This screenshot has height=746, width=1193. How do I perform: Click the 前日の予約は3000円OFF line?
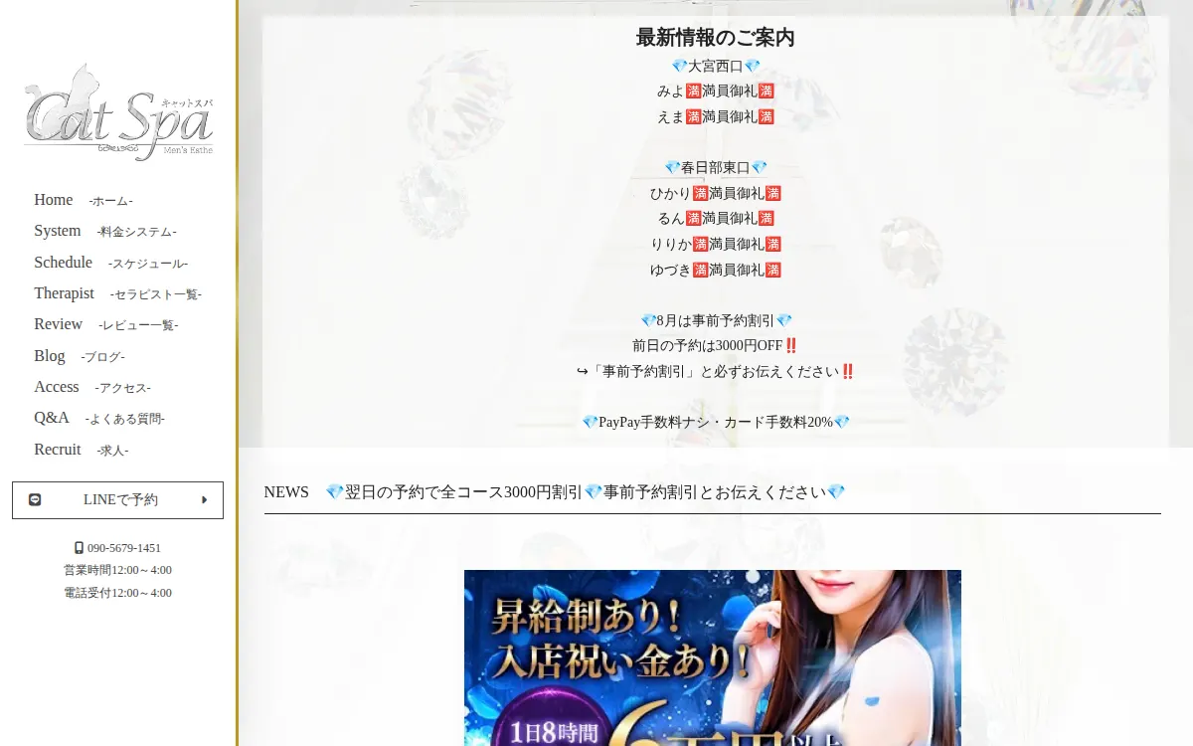click(x=715, y=345)
